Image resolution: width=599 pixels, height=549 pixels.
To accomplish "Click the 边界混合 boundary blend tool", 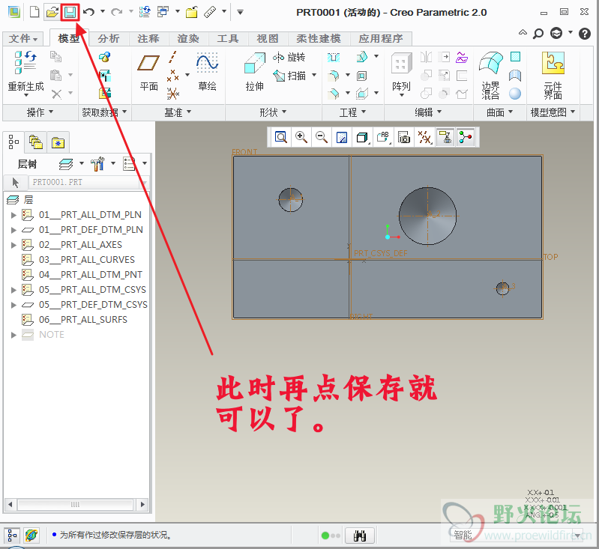I will 491,76.
